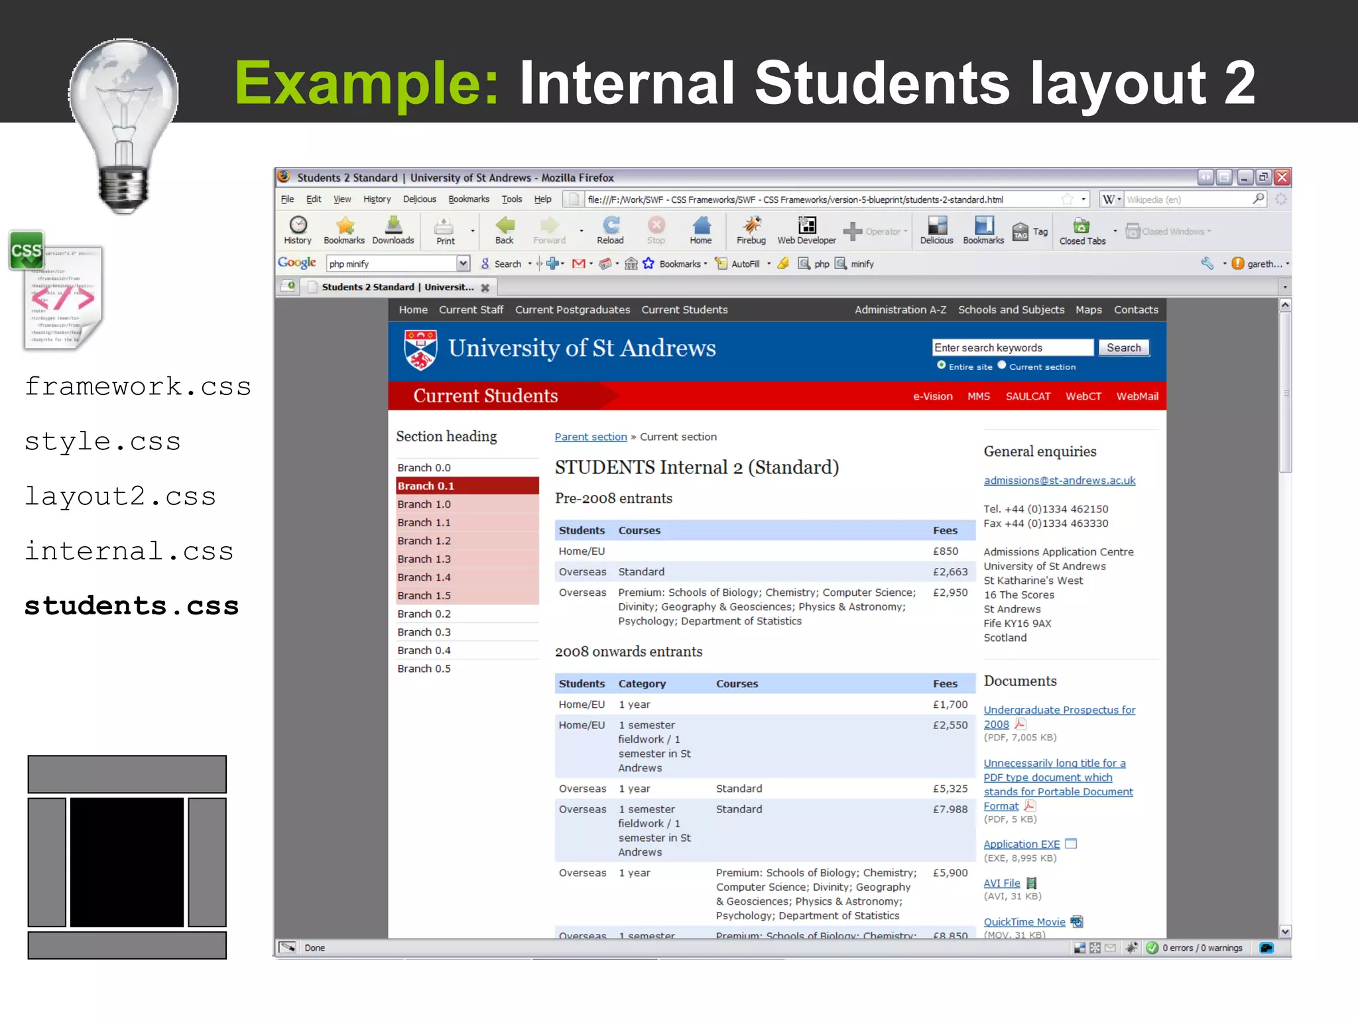Open the WebMail link

pos(1137,396)
